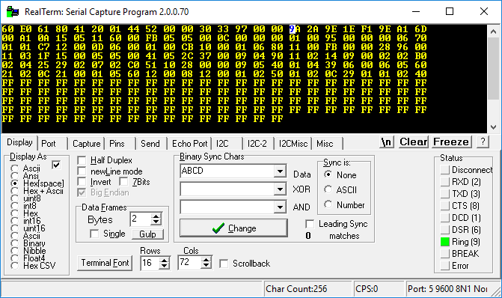
Task: Select uint8 display mode
Action: 14,198
